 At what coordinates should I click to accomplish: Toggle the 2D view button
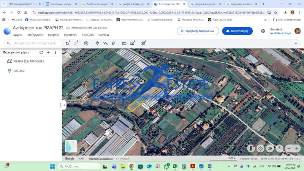tap(270, 148)
